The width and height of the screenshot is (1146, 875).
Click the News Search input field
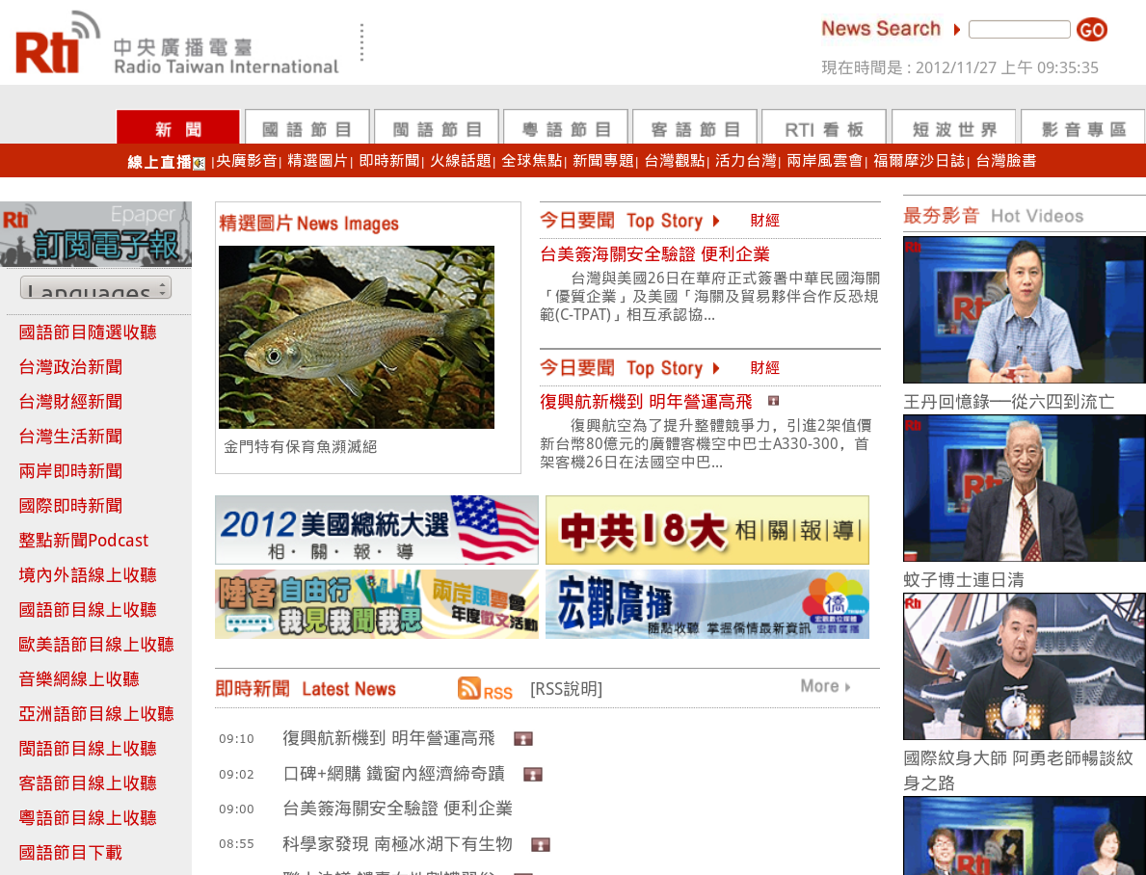tap(1019, 29)
